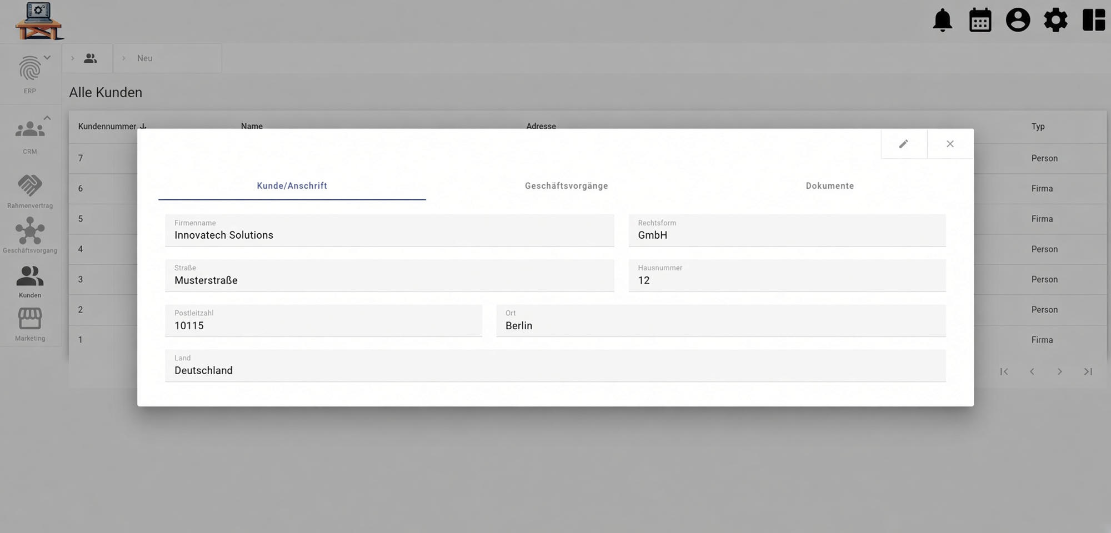Click the Straße field
The width and height of the screenshot is (1111, 533).
(x=389, y=275)
